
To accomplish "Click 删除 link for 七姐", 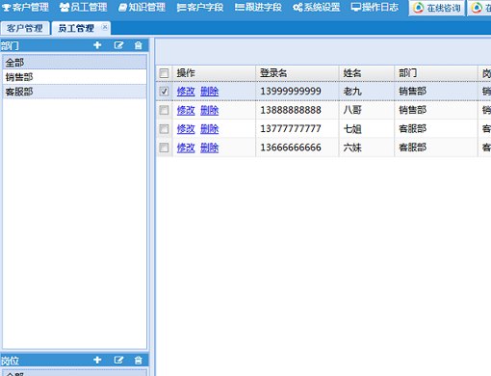I will point(209,129).
